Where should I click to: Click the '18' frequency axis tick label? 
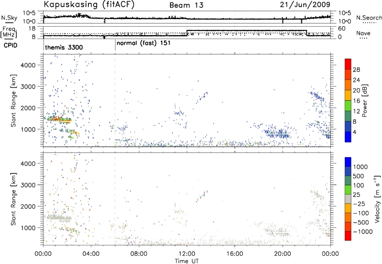[x=32, y=29]
